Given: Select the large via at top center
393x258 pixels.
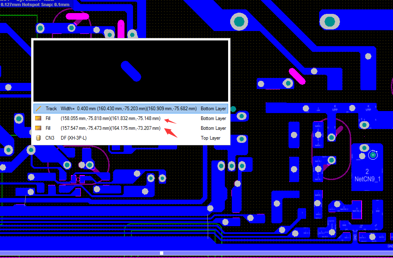Looking at the screenshot, I should 240,21.
